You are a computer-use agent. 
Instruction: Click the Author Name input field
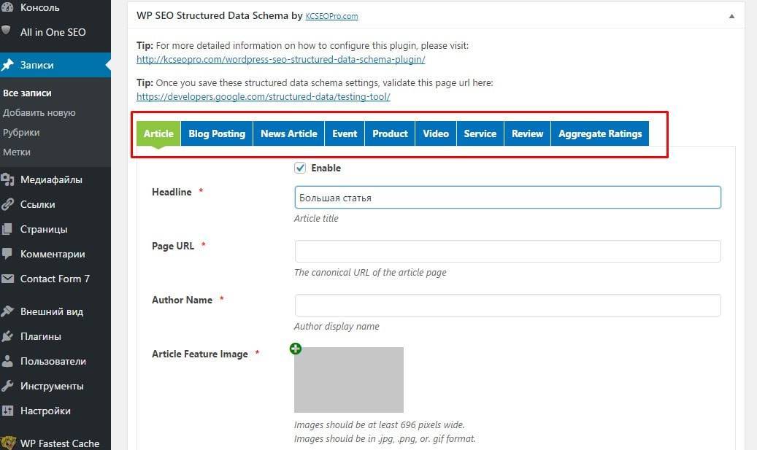point(507,306)
